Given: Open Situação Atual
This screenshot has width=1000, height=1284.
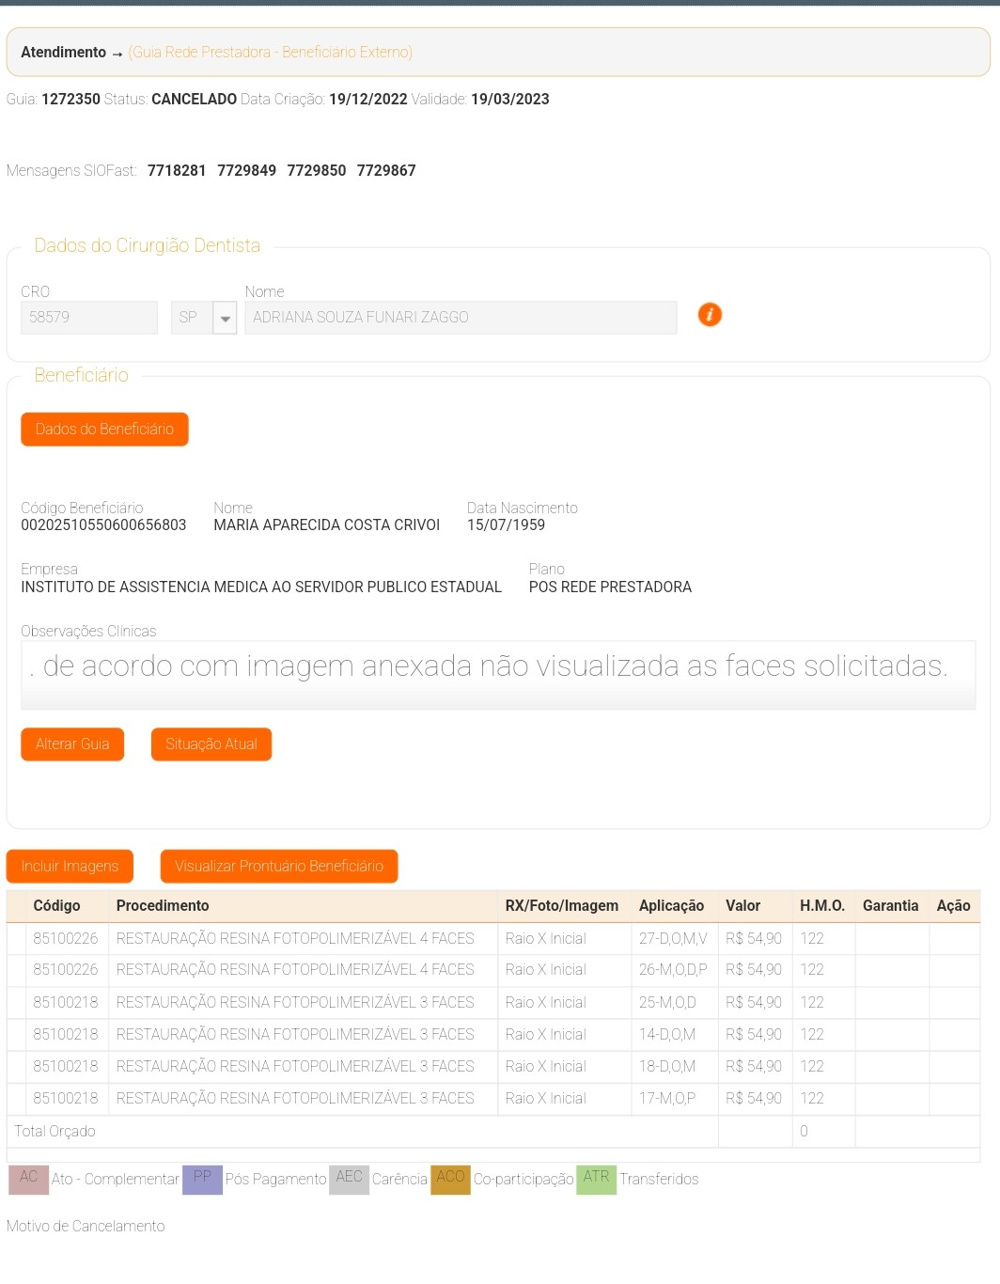Looking at the screenshot, I should (211, 744).
